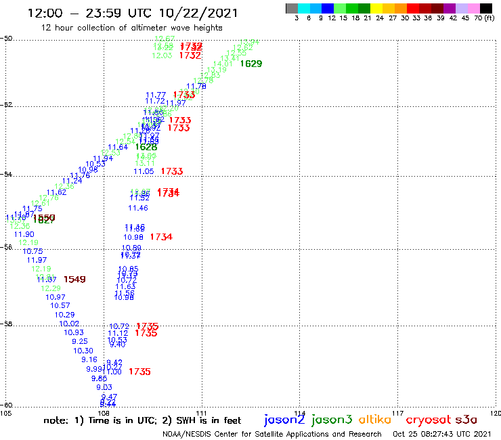The image size is (501, 440).
Task: Click the latitude axis label -52
Action: pyautogui.click(x=6, y=105)
